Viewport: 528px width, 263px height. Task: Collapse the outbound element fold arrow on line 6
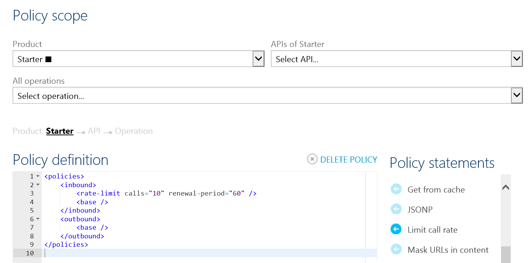tap(38, 219)
